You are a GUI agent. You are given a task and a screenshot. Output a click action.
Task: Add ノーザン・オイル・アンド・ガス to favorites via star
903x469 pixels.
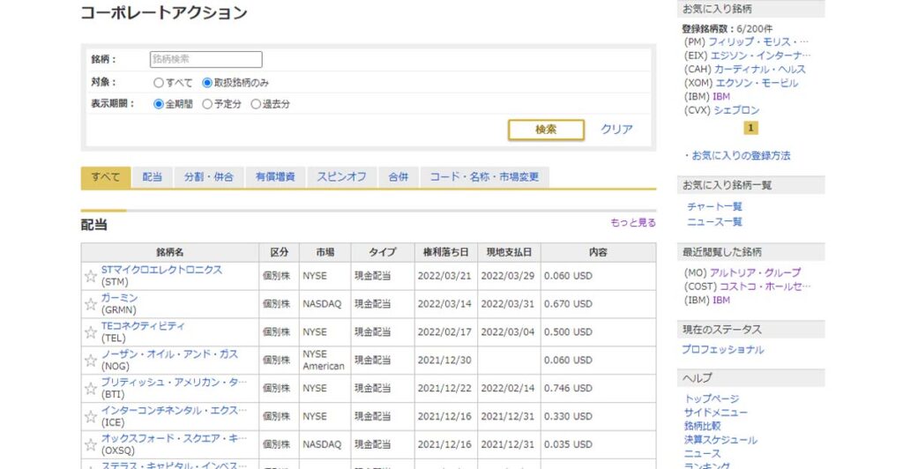(x=90, y=361)
